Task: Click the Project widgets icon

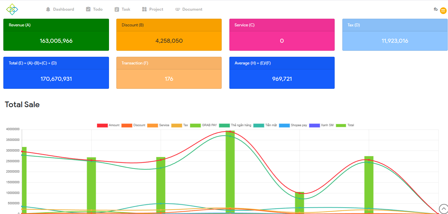Action: (144, 9)
